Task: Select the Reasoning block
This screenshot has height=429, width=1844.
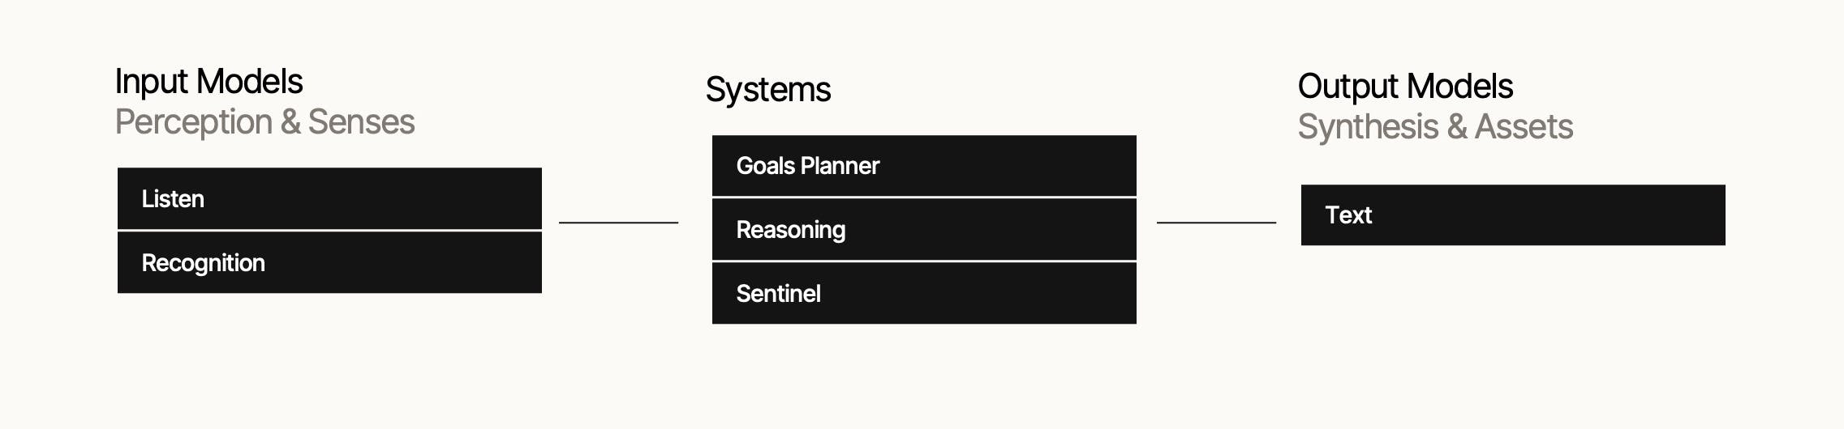Action: (924, 230)
